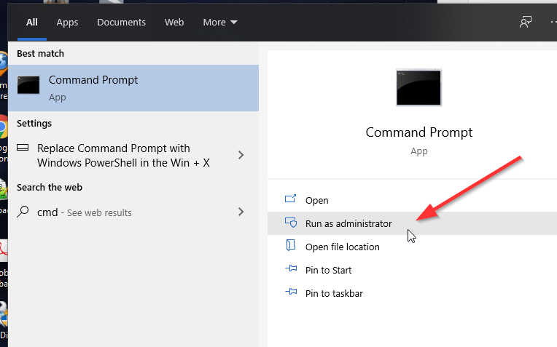Click the Search the web heading
This screenshot has height=347, width=557.
pyautogui.click(x=50, y=187)
